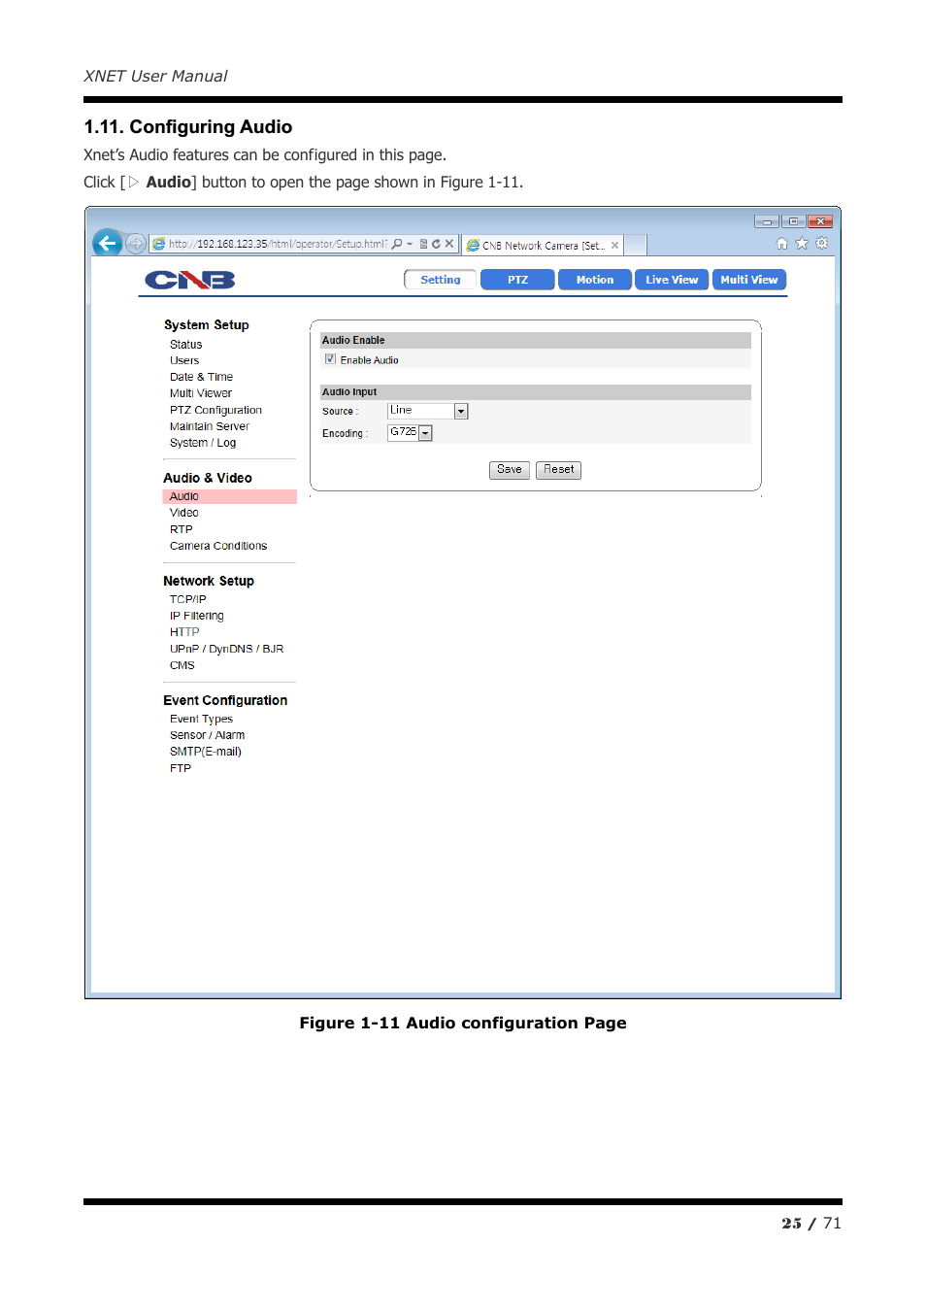Open the CMS settings link
The width and height of the screenshot is (926, 1311).
(182, 665)
